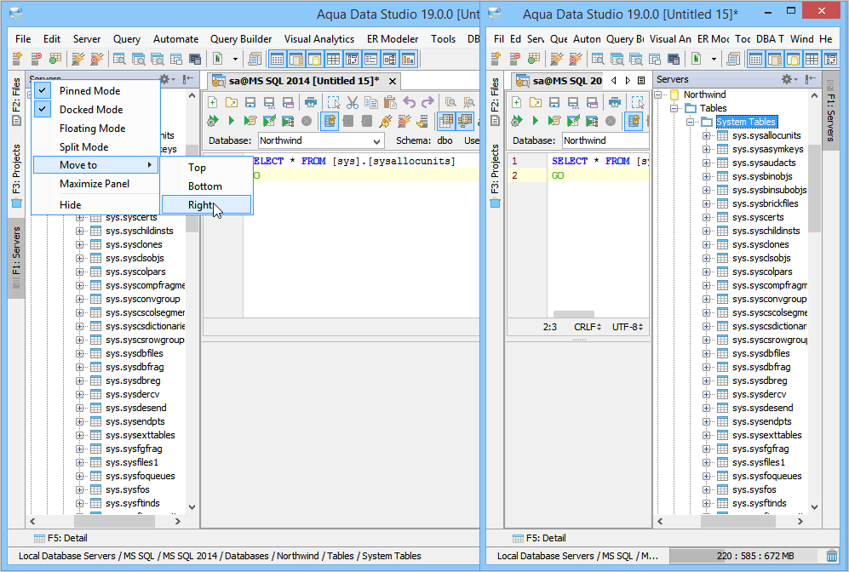Click the Execute gear-arrow icon in left editor
The image size is (849, 572).
(212, 121)
